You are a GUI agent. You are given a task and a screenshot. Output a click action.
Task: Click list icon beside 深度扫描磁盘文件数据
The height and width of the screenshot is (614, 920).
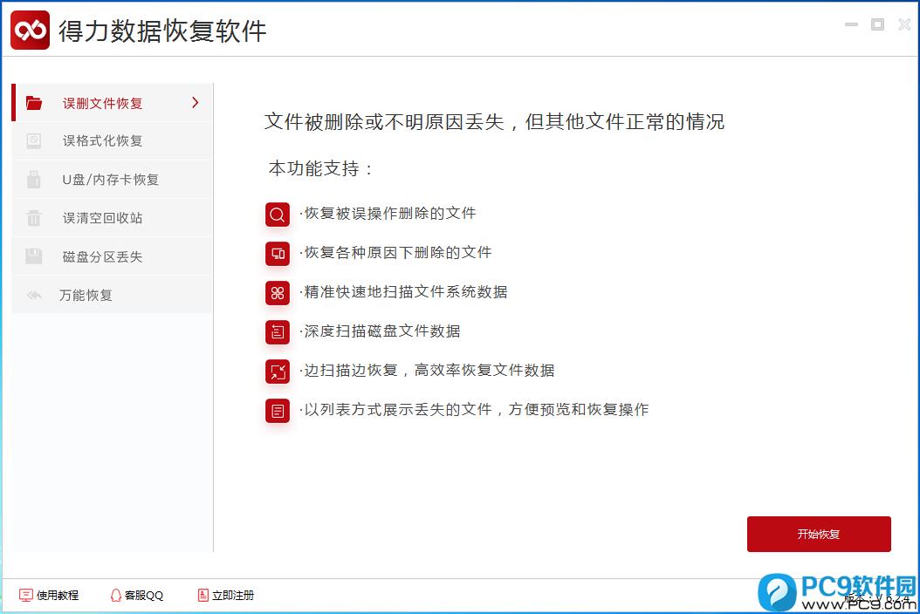(x=278, y=332)
